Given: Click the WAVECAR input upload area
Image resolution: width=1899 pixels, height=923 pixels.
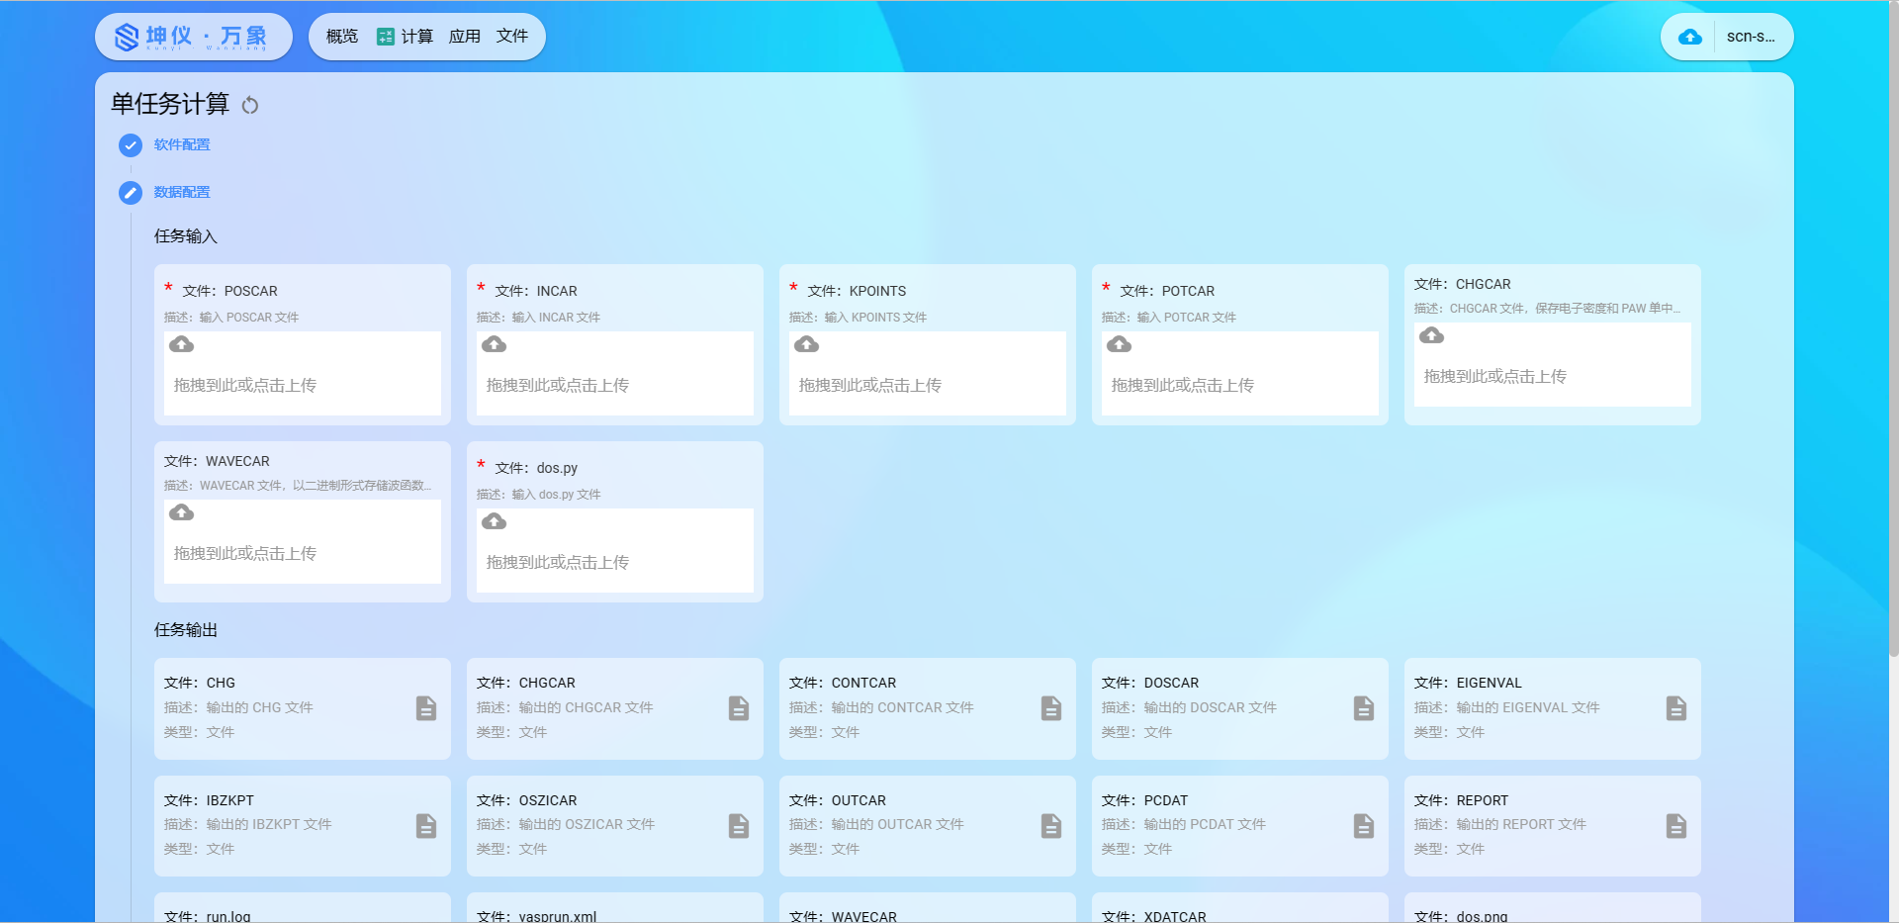Looking at the screenshot, I should [x=302, y=542].
